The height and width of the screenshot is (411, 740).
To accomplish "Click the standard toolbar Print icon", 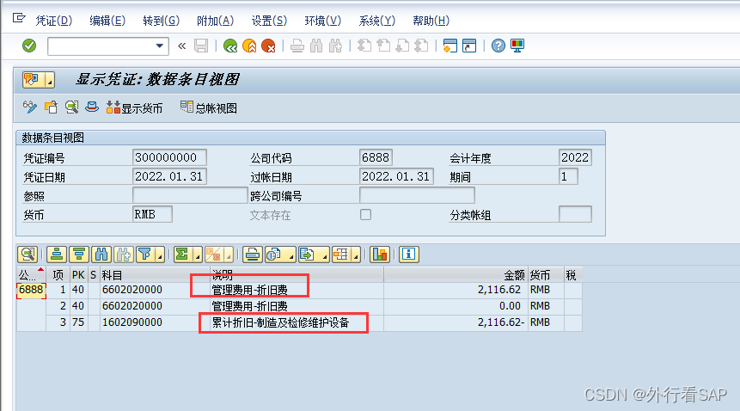I will (x=297, y=46).
